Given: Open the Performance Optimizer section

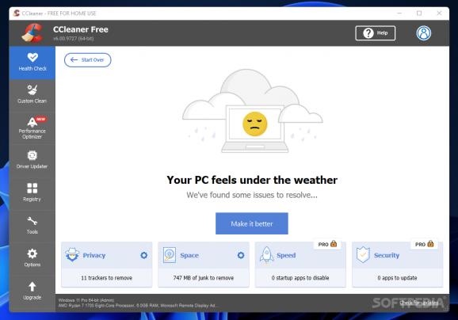Looking at the screenshot, I should click(32, 128).
